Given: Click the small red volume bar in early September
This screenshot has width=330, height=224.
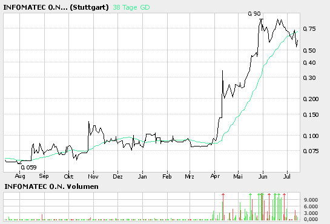Looking at the screenshot, I should coord(42,217).
